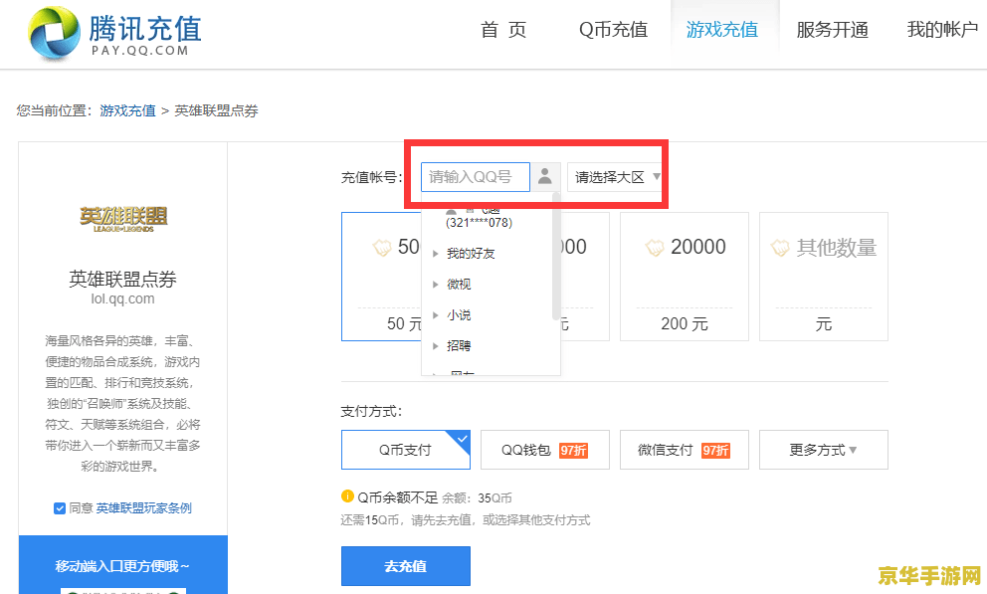Click the 余额: 35Q币 text
987x594 pixels.
click(x=477, y=498)
